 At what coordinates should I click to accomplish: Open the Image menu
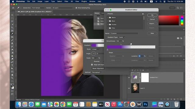(x=40, y=2)
